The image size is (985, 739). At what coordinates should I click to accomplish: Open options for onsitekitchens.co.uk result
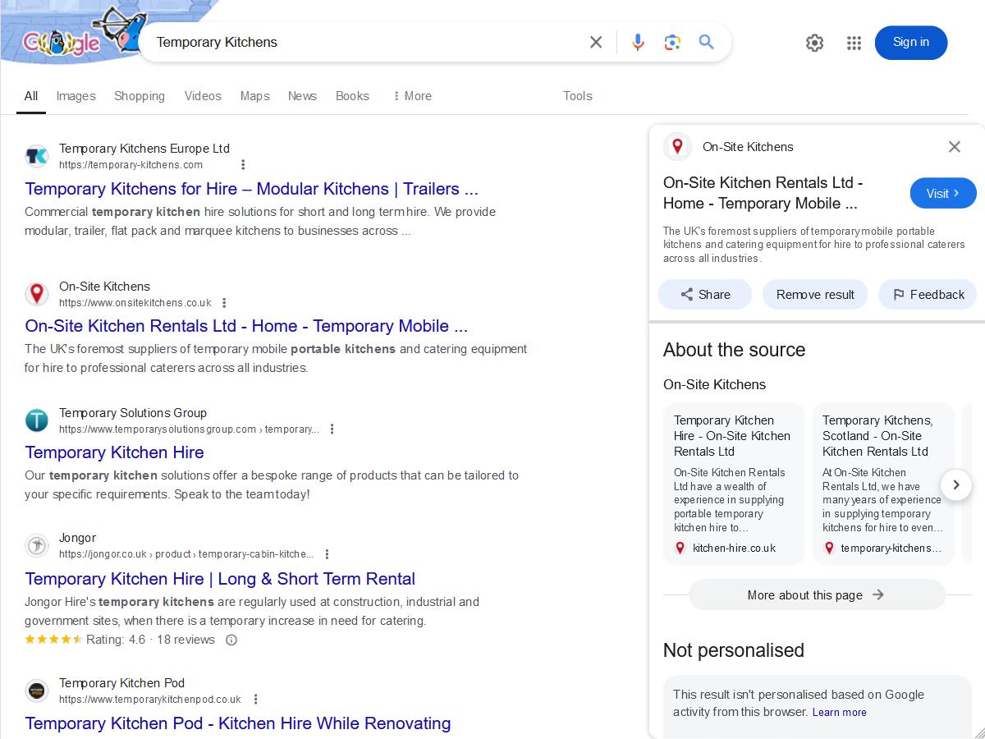[224, 303]
